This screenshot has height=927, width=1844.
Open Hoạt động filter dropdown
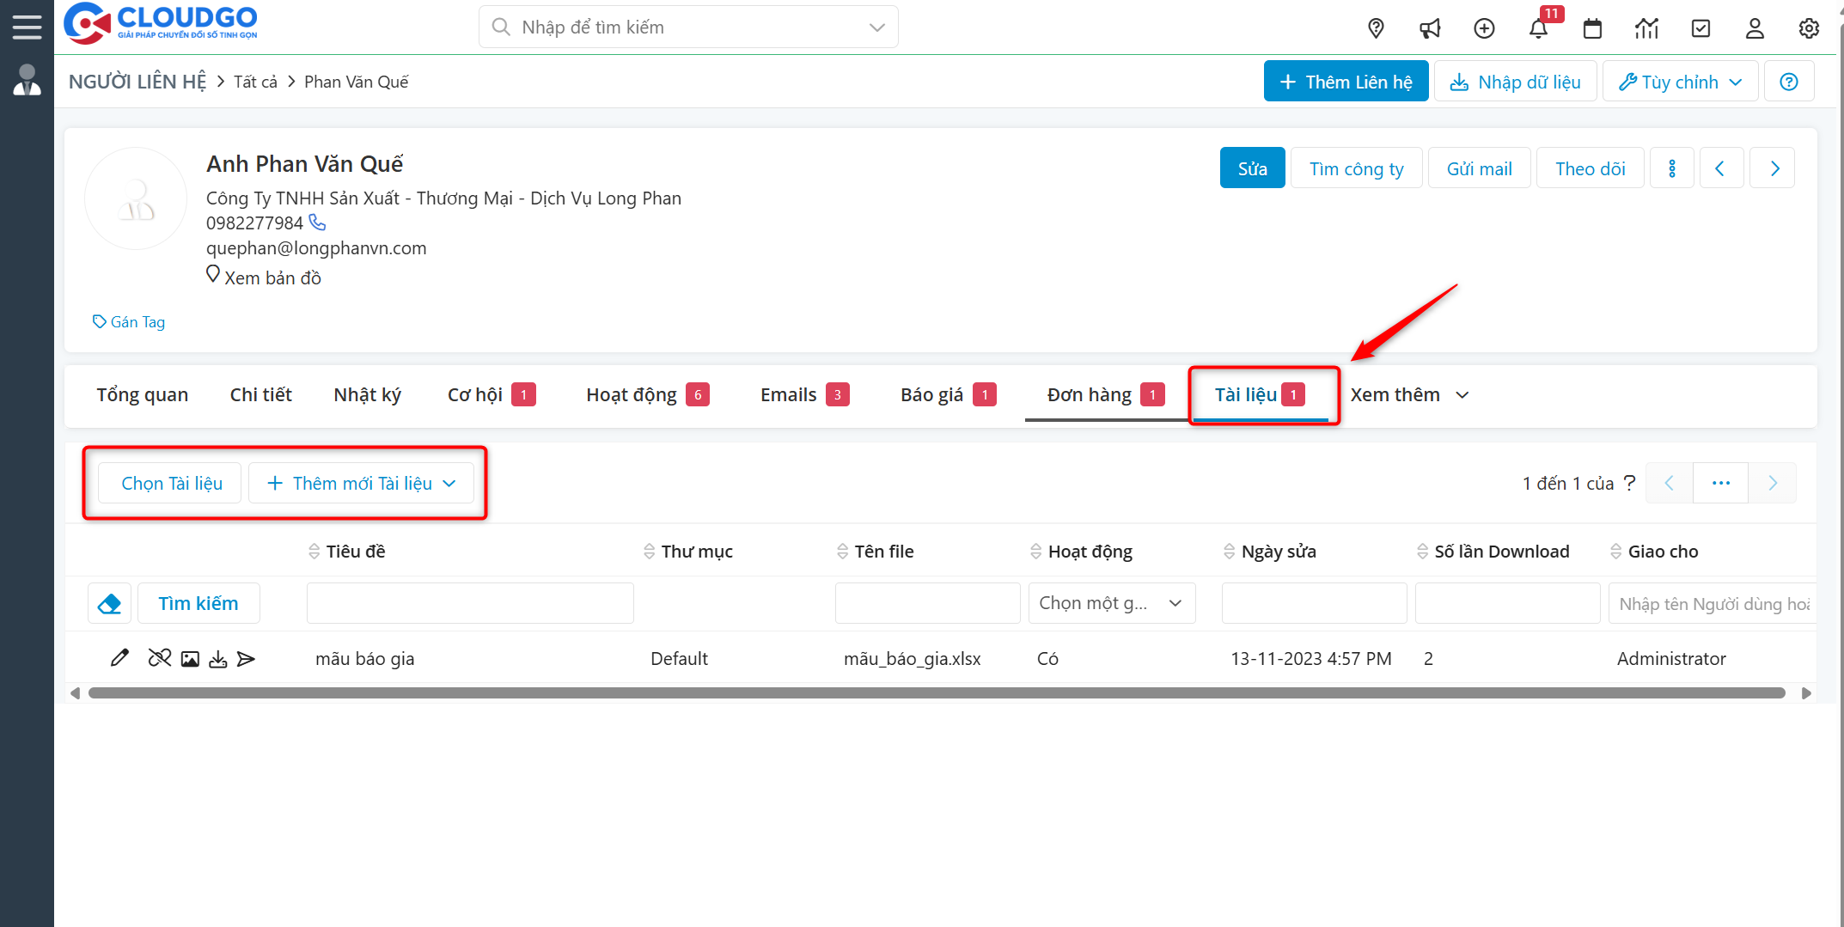pos(1111,604)
